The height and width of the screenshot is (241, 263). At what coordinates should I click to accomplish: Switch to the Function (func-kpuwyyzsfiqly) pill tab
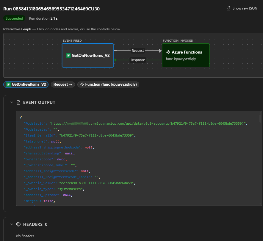click(108, 84)
